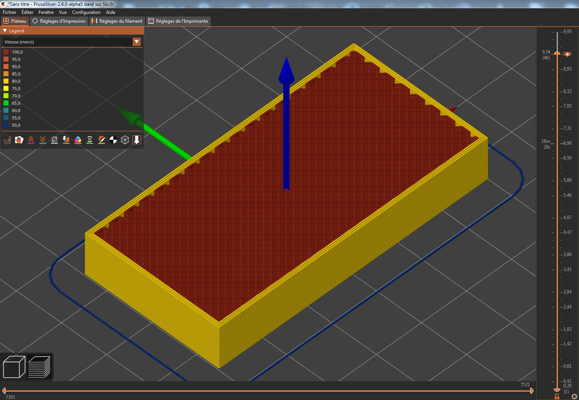Toggle travel moves visibility in preview

[x=7, y=140]
